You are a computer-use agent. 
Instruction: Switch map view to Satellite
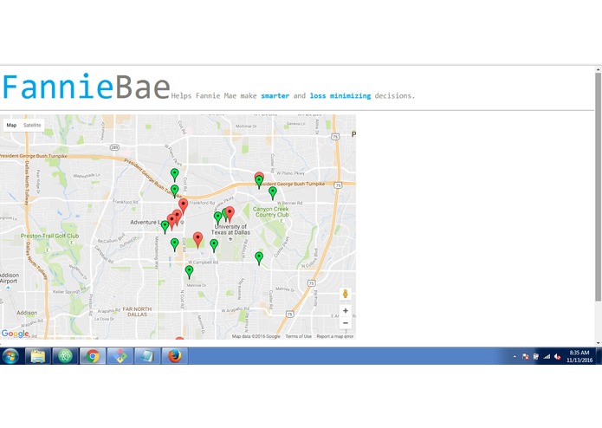pos(32,125)
